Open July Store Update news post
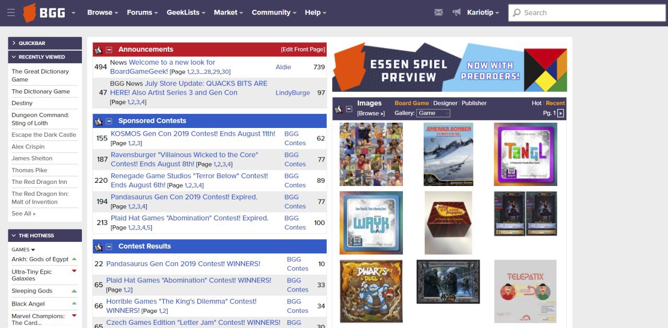Screen dimensions: 668x328 (188, 88)
